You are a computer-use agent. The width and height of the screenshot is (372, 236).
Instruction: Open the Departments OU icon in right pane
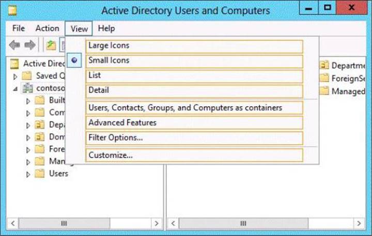click(x=324, y=65)
